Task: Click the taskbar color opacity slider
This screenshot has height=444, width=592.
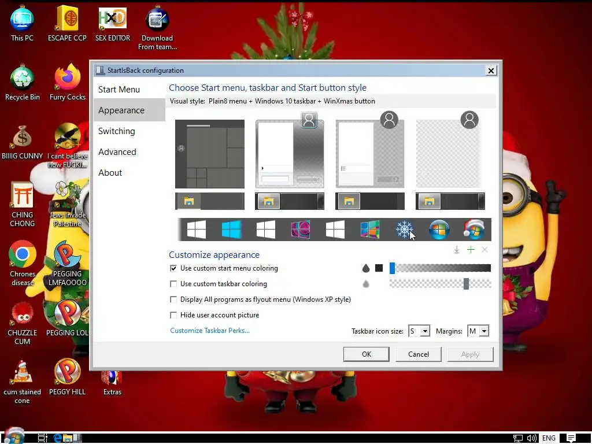Action: (x=440, y=283)
